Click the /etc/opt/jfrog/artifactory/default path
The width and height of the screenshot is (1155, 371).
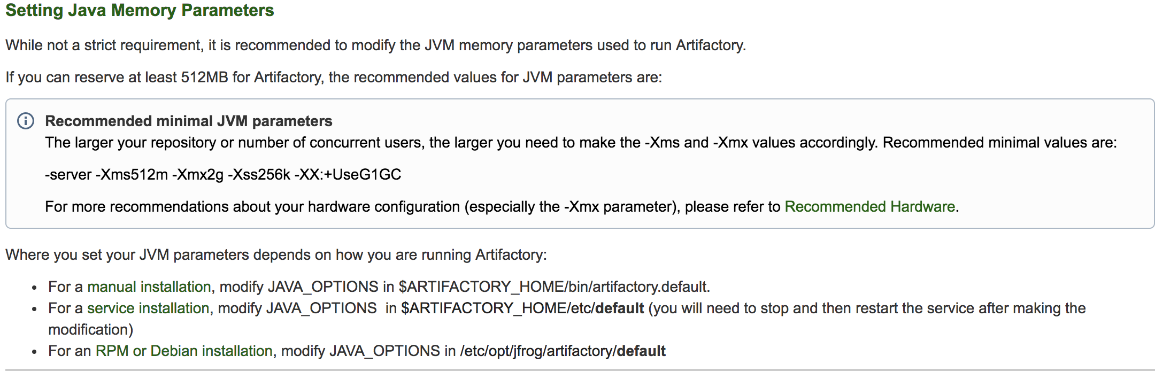click(x=563, y=351)
